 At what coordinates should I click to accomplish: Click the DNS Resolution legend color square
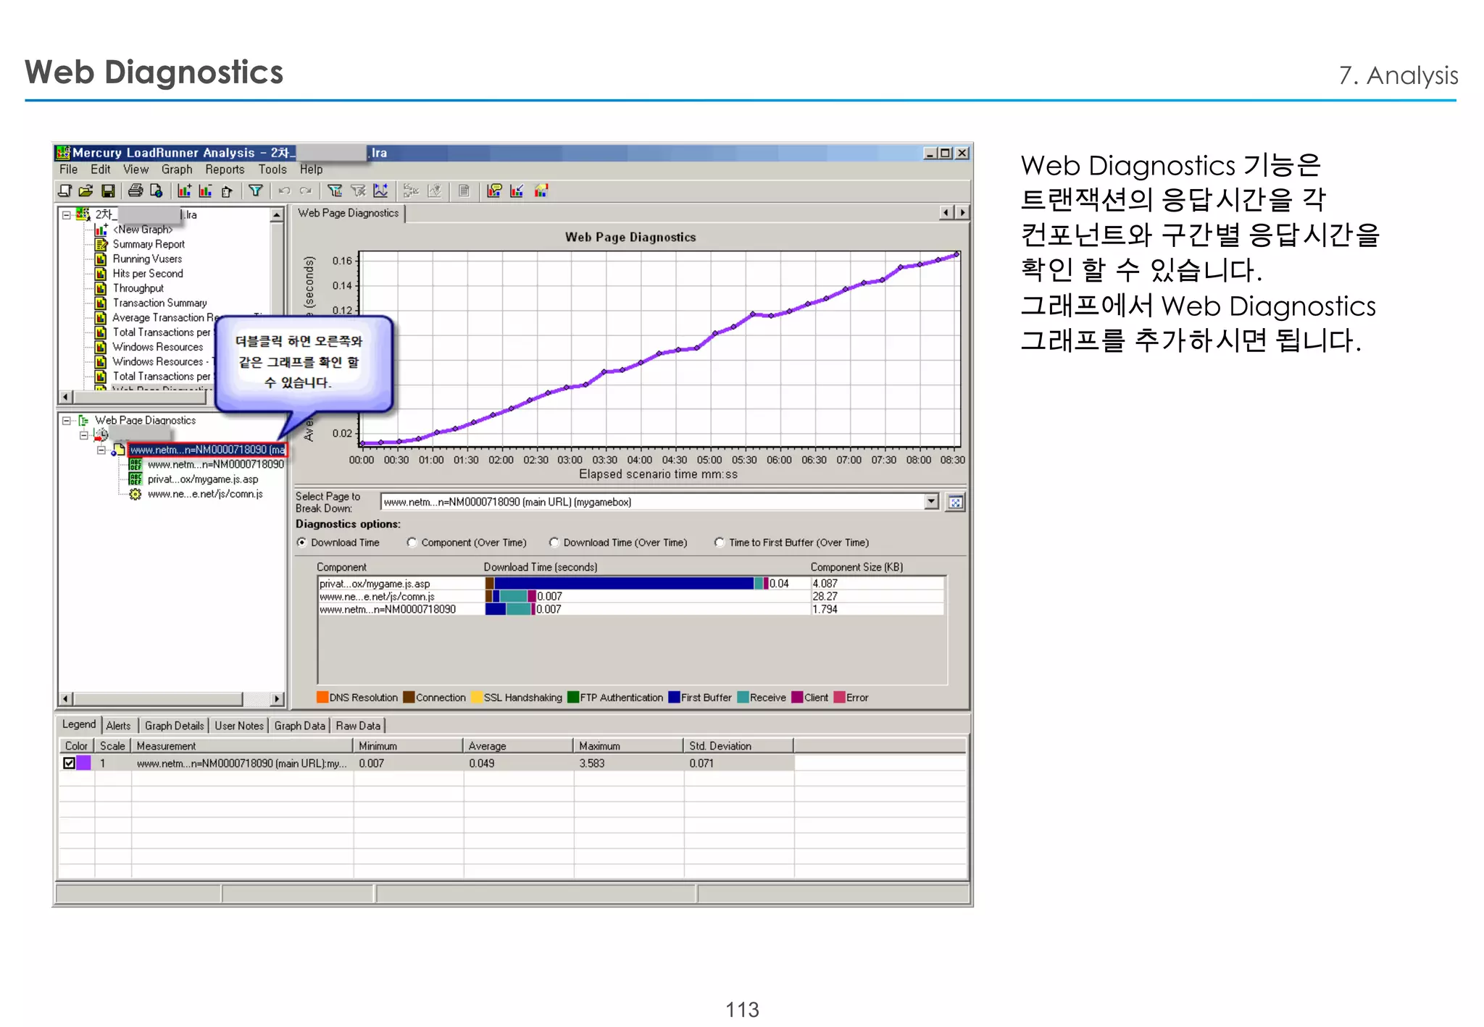(x=323, y=697)
